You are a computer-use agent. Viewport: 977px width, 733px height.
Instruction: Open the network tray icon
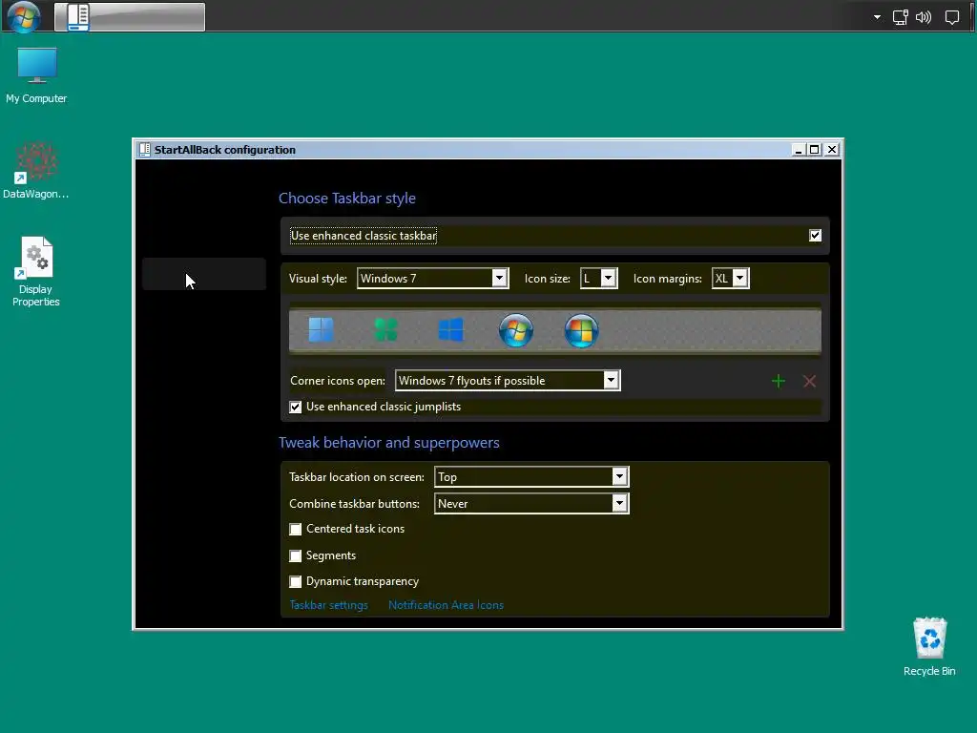901,17
